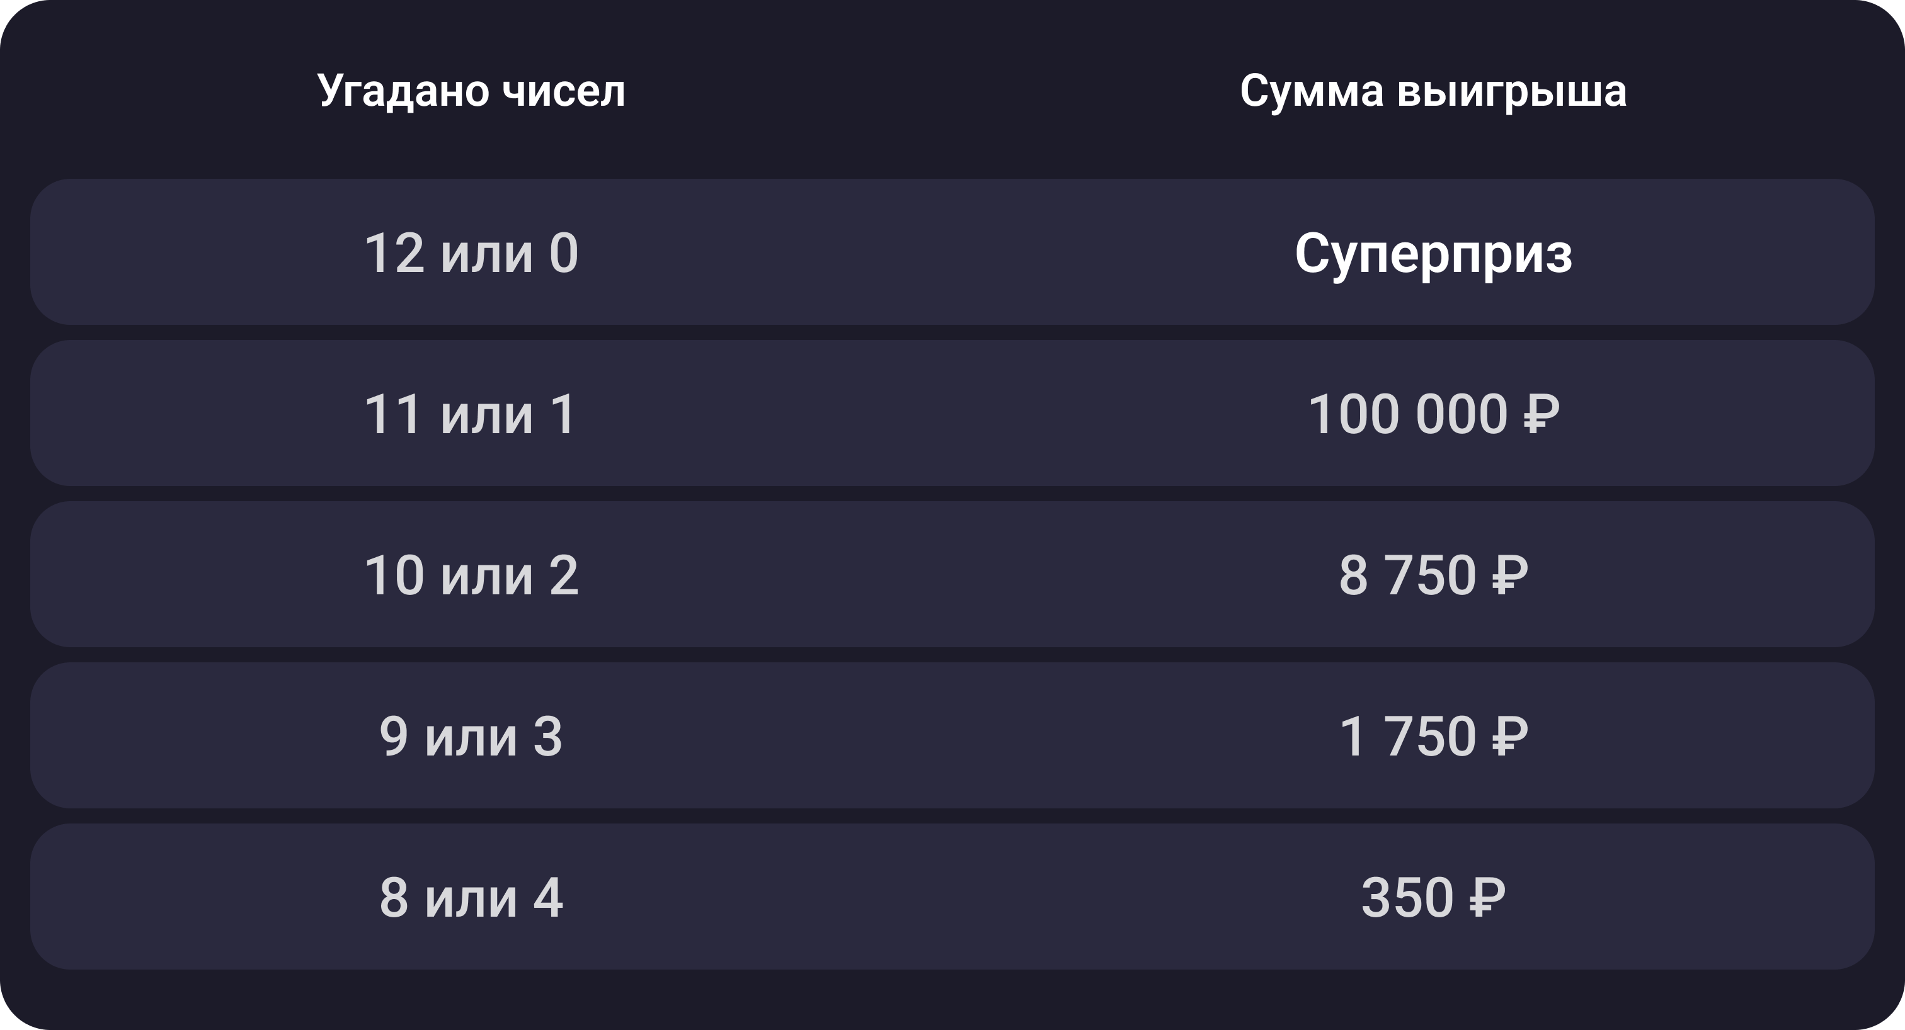Select the "8 или 4" row label

pyautogui.click(x=471, y=897)
